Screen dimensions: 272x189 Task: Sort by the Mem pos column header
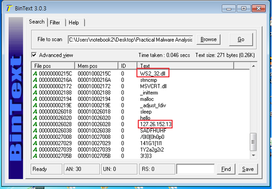pyautogui.click(x=96, y=66)
